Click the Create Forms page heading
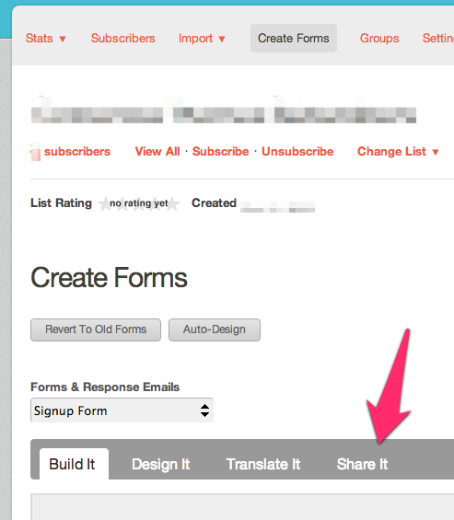The width and height of the screenshot is (454, 520). pos(109,278)
